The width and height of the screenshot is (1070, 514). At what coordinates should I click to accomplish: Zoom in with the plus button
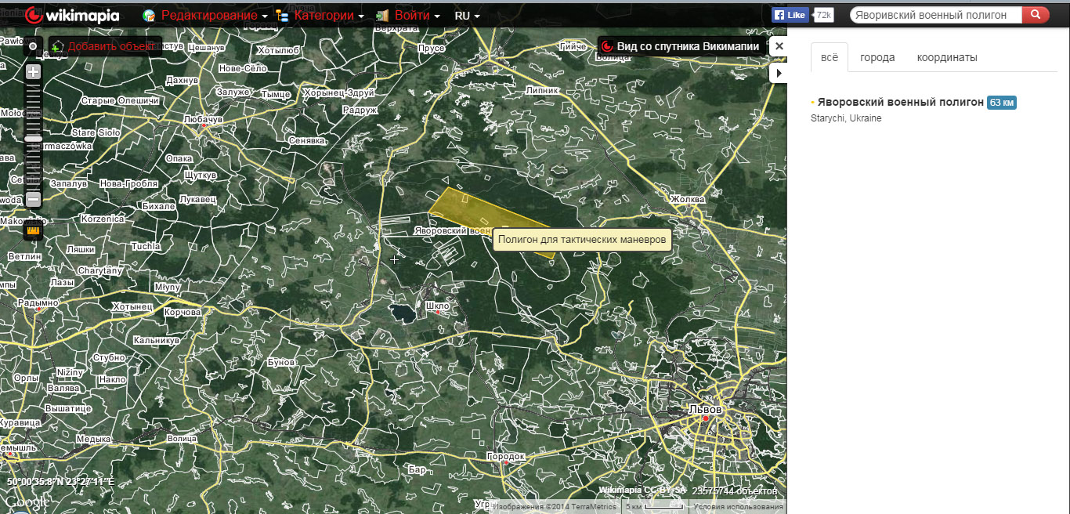pos(33,72)
